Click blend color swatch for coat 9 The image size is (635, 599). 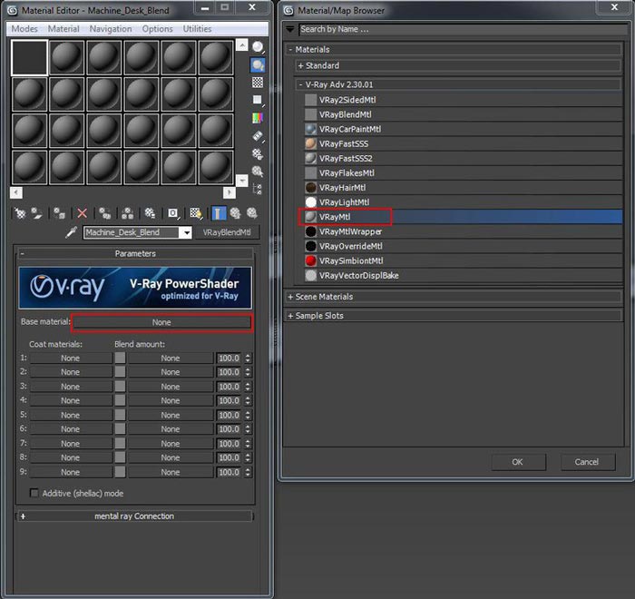point(120,472)
